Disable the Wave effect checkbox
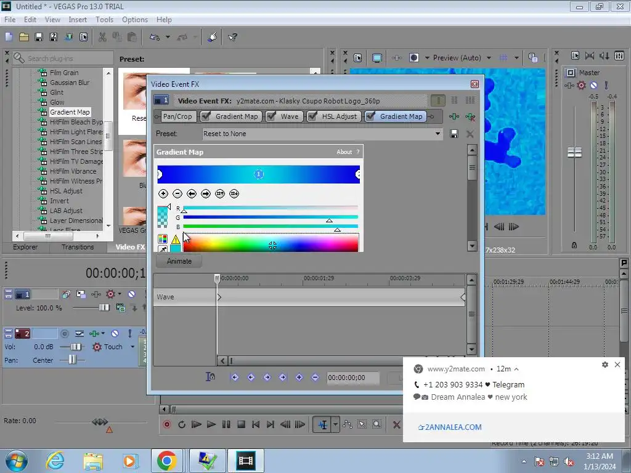The image size is (631, 473). tap(272, 116)
